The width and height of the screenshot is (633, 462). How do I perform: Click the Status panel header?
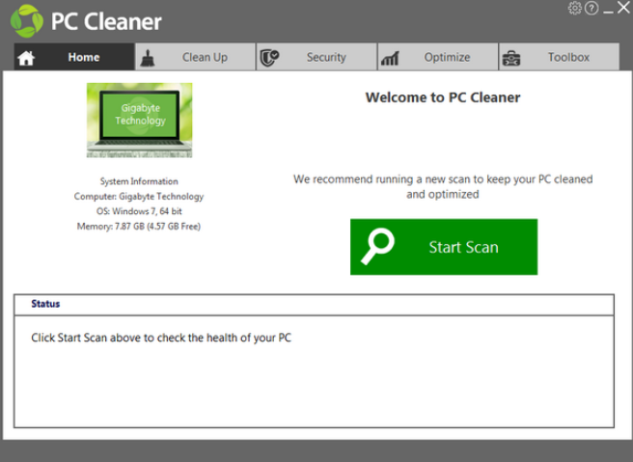[314, 304]
